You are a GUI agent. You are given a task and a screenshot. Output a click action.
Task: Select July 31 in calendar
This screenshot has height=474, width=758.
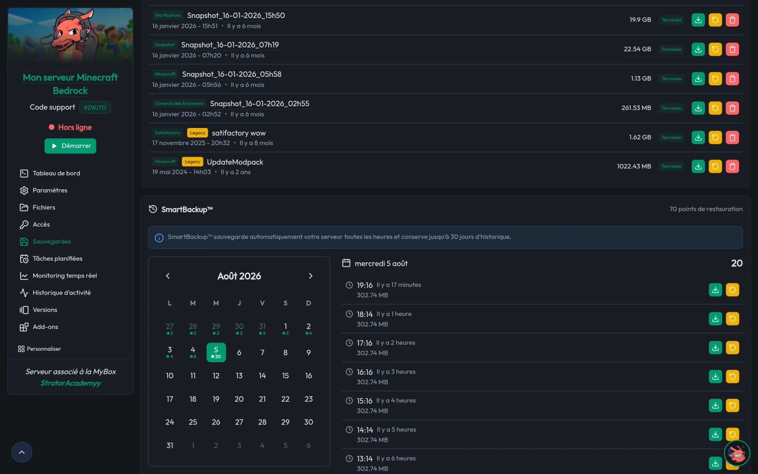(x=262, y=329)
